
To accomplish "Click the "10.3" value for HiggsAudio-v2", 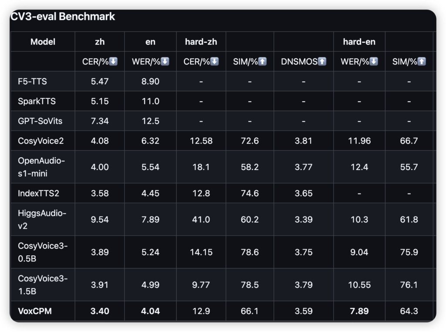I will pyautogui.click(x=359, y=219).
